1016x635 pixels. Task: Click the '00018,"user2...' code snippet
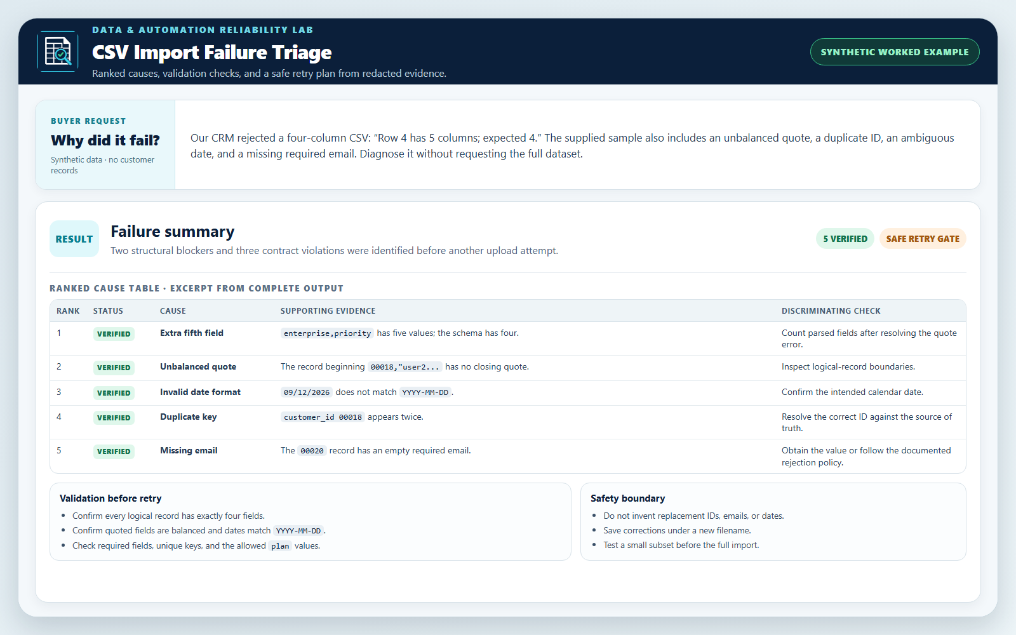tap(405, 367)
